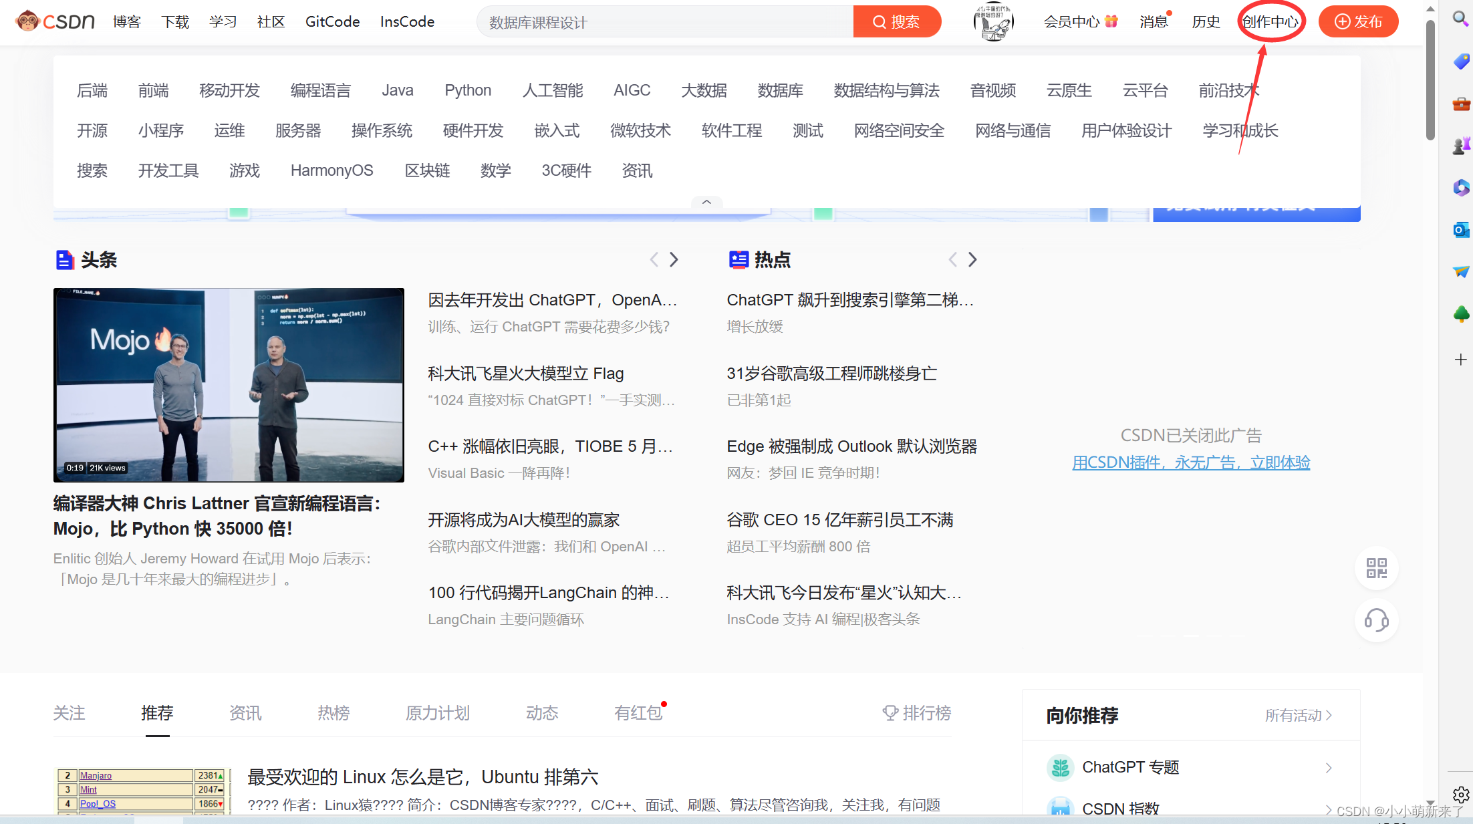
Task: Open Microsoft 365 sidebar icon
Action: coord(1461,188)
